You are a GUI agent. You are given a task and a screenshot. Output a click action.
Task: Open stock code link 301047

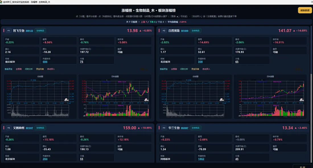pyautogui.click(x=29, y=128)
